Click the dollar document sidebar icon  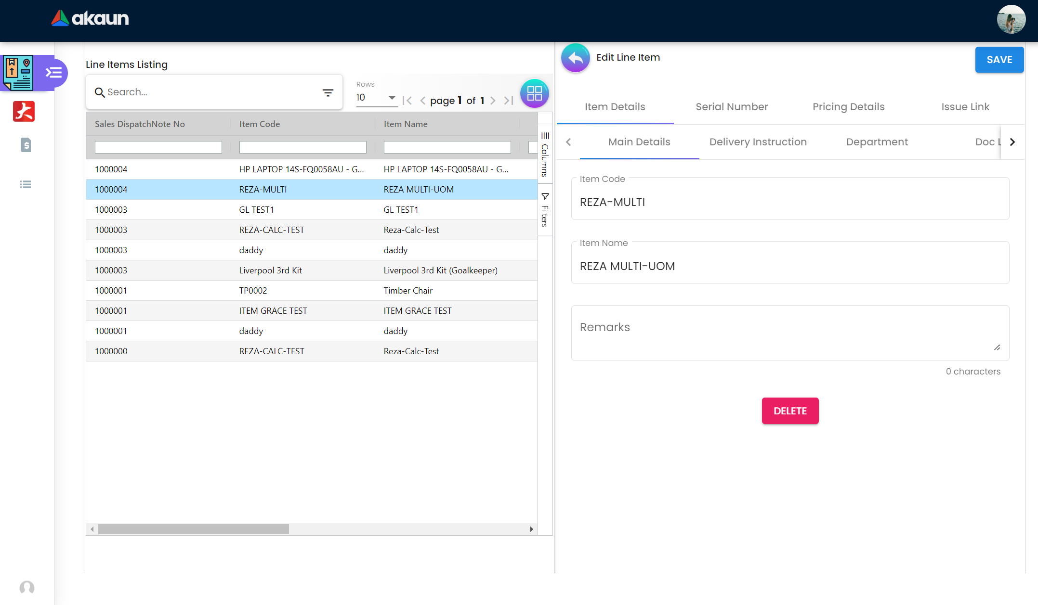(x=26, y=145)
